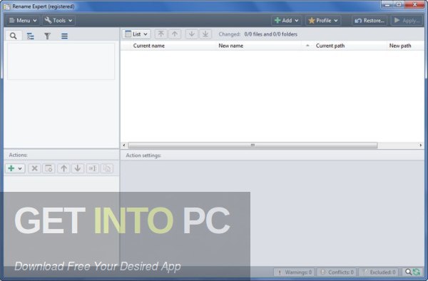Click the empty box in search panel
This screenshot has height=281, width=428.
pos(61,61)
